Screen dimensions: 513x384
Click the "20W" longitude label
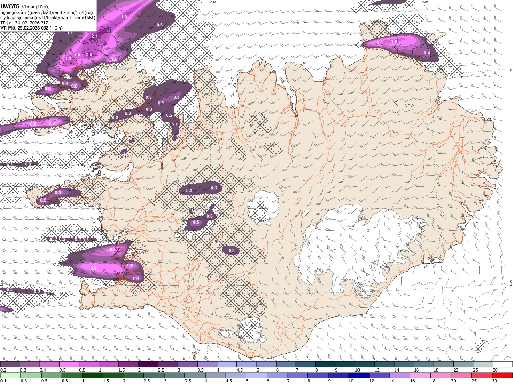point(213,2)
